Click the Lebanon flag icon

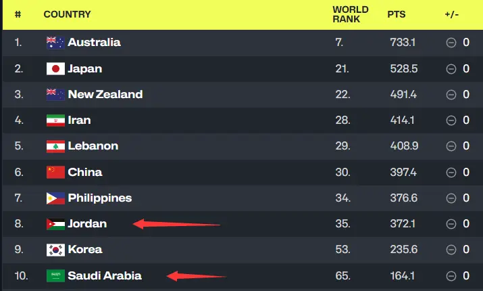pyautogui.click(x=55, y=146)
